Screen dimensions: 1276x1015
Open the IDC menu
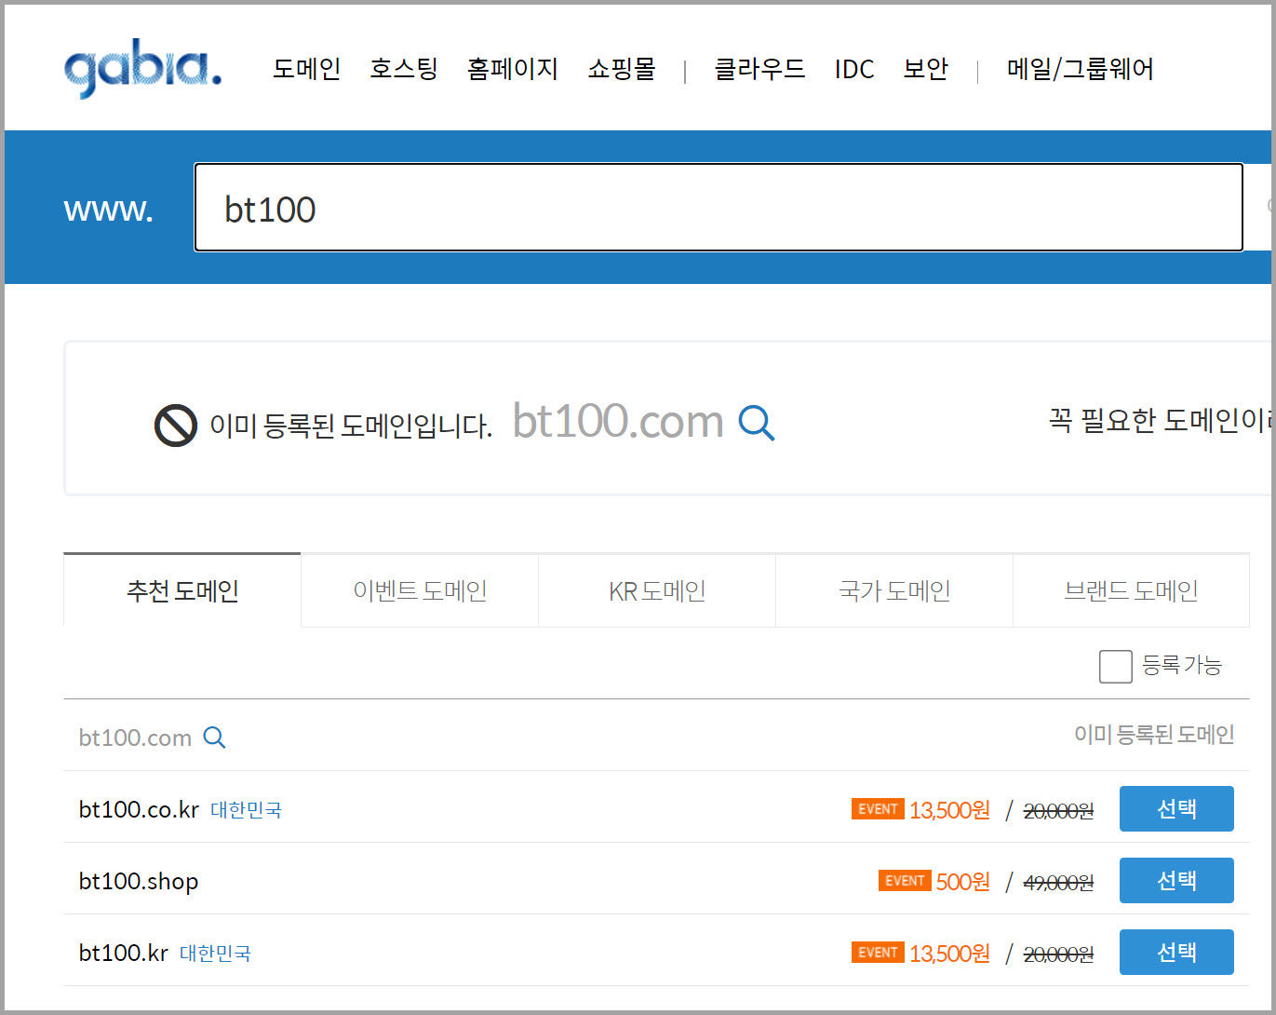(854, 69)
